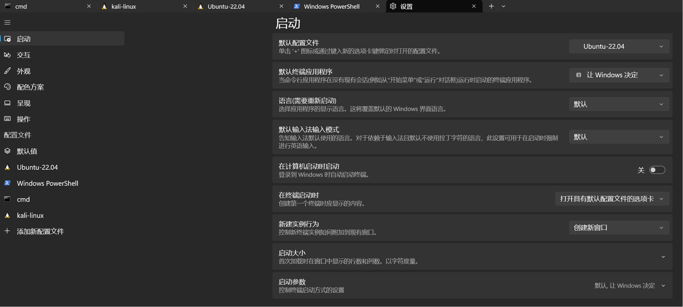Click the PowerShell tab's icon
This screenshot has height=307, width=683.
click(x=297, y=6)
